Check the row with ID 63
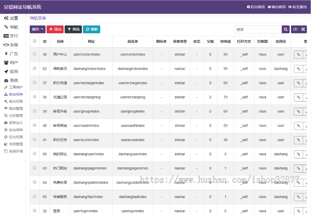The image size is (311, 215). (35, 168)
